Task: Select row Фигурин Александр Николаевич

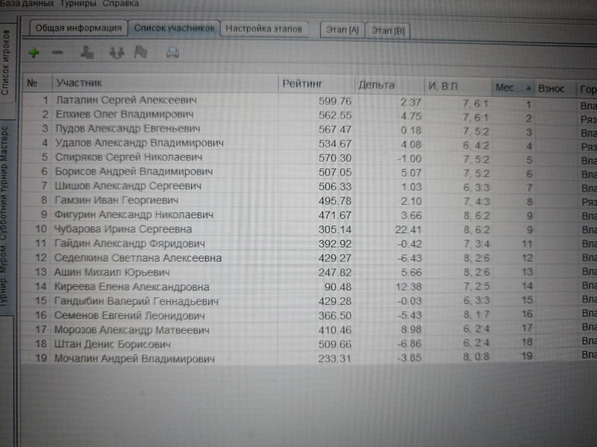Action: point(309,215)
